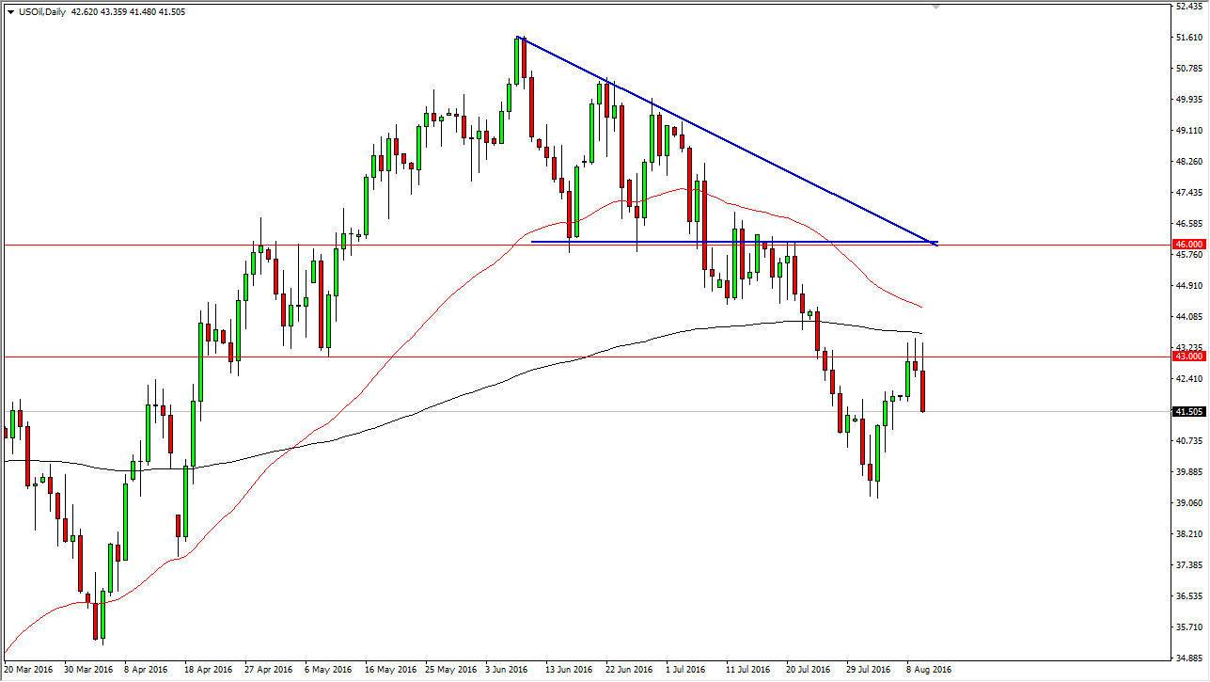
Task: Click the 30 Mar 2016 date label
Action: pyautogui.click(x=89, y=670)
